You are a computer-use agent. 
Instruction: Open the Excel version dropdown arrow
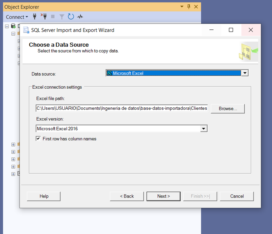tap(204, 129)
